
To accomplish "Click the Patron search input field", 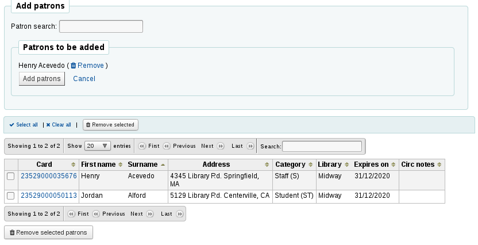I will pos(101,26).
